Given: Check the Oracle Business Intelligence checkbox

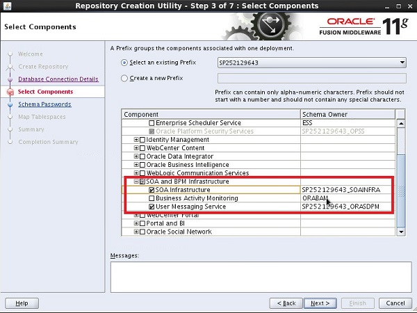Looking at the screenshot, I should pyautogui.click(x=142, y=165).
